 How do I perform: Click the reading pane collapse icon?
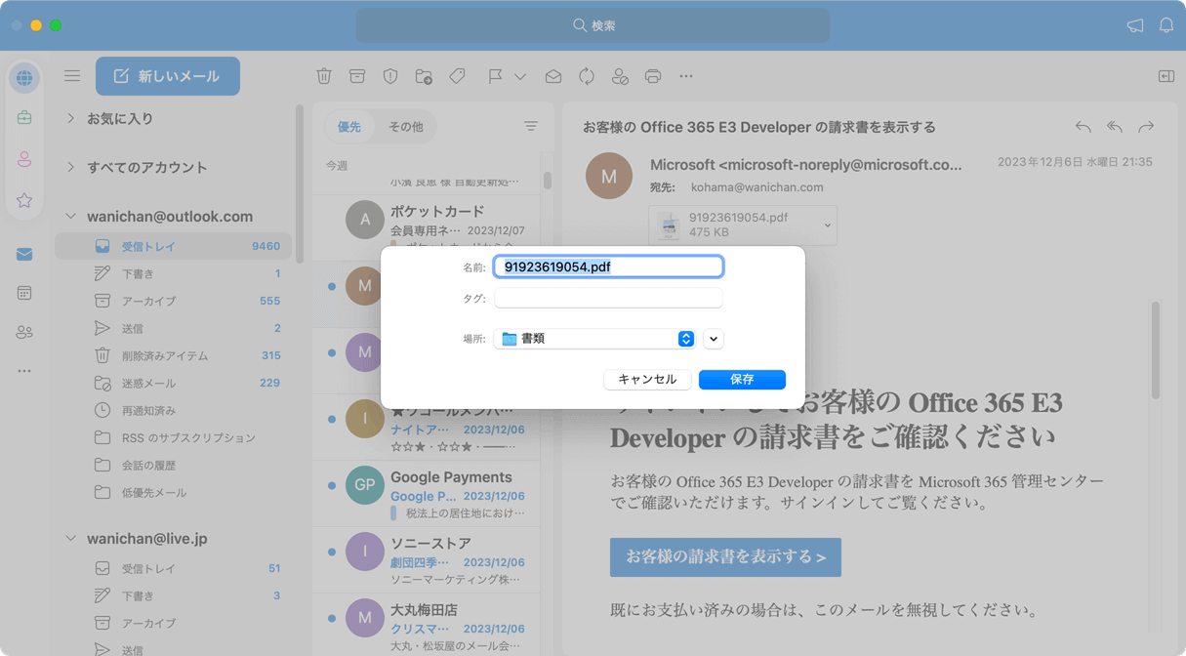[x=1166, y=76]
